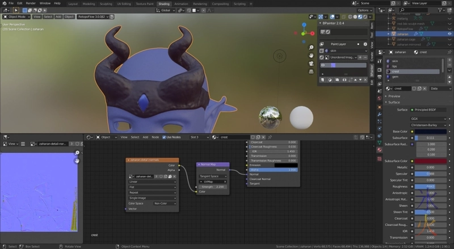Click the Subsurface Color swatch
This screenshot has height=249, width=454.
431,161
